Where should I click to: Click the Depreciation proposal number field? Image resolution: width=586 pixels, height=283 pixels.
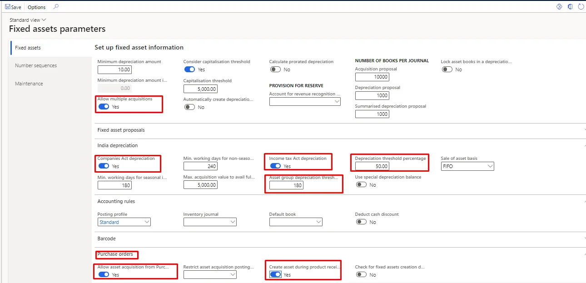click(x=372, y=95)
